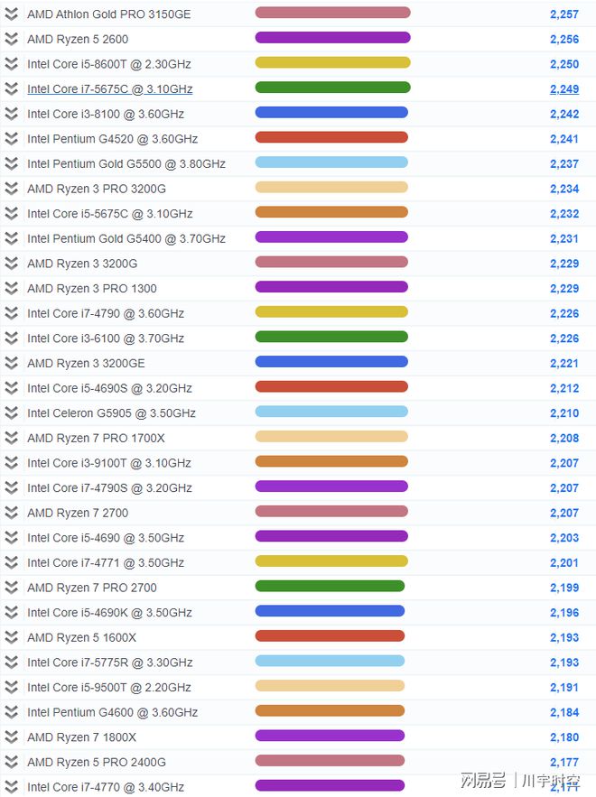Expand details for AMD Ryzen 5 2600
Image resolution: width=596 pixels, height=797 pixels.
pyautogui.click(x=11, y=39)
